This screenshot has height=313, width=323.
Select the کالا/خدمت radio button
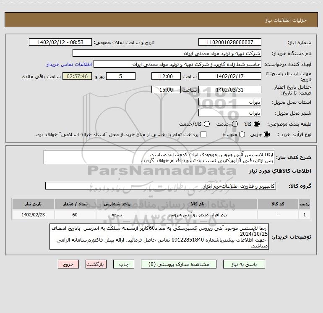[x=207, y=124]
